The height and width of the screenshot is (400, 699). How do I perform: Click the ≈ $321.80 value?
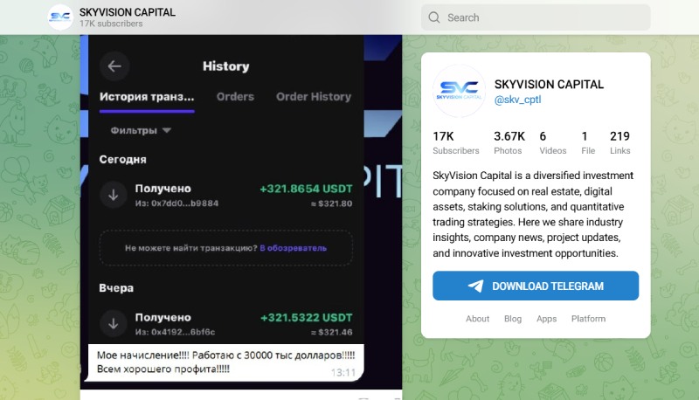332,204
